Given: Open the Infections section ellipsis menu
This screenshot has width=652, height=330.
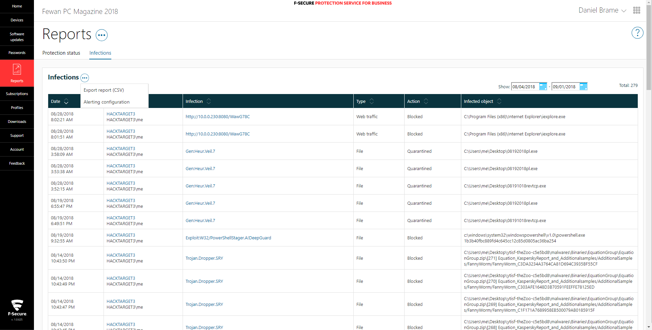Looking at the screenshot, I should pyautogui.click(x=85, y=78).
